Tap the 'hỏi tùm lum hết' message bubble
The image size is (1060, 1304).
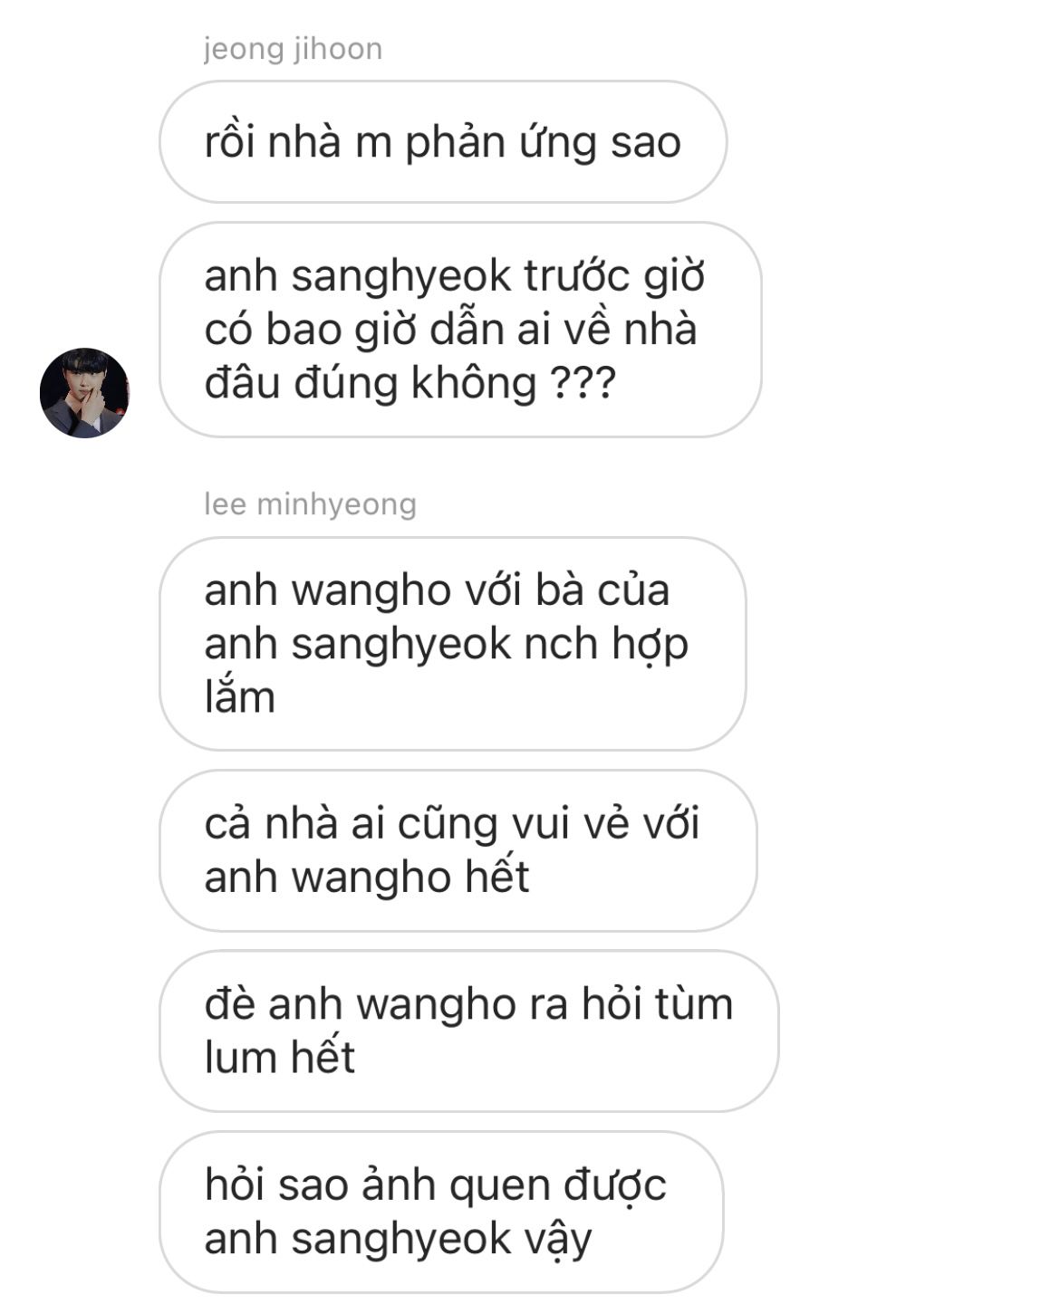click(468, 1031)
